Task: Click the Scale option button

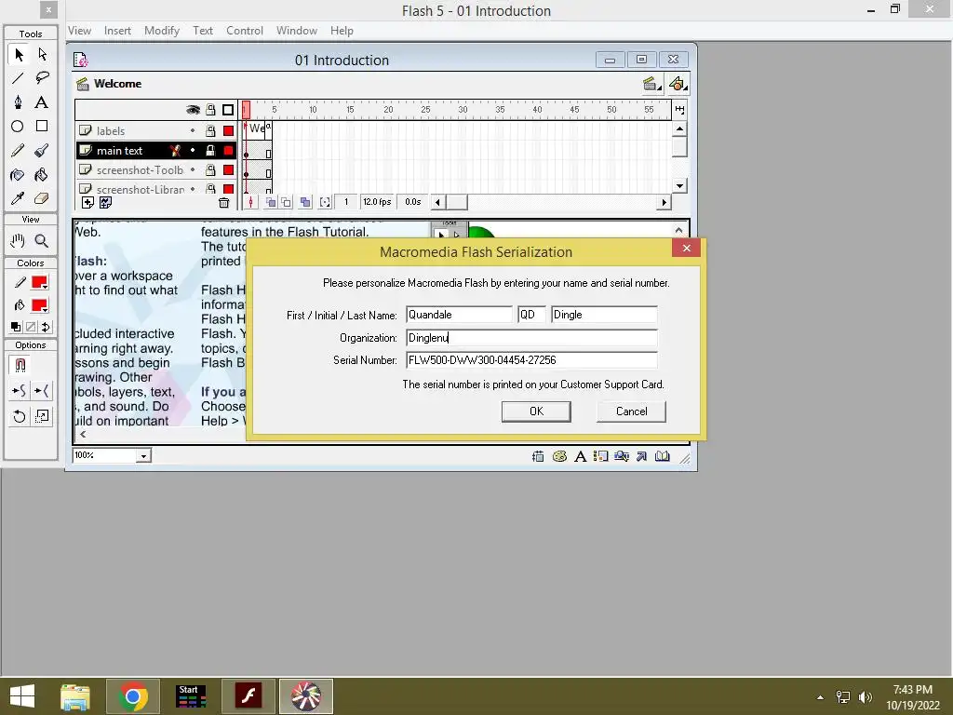Action: [42, 416]
